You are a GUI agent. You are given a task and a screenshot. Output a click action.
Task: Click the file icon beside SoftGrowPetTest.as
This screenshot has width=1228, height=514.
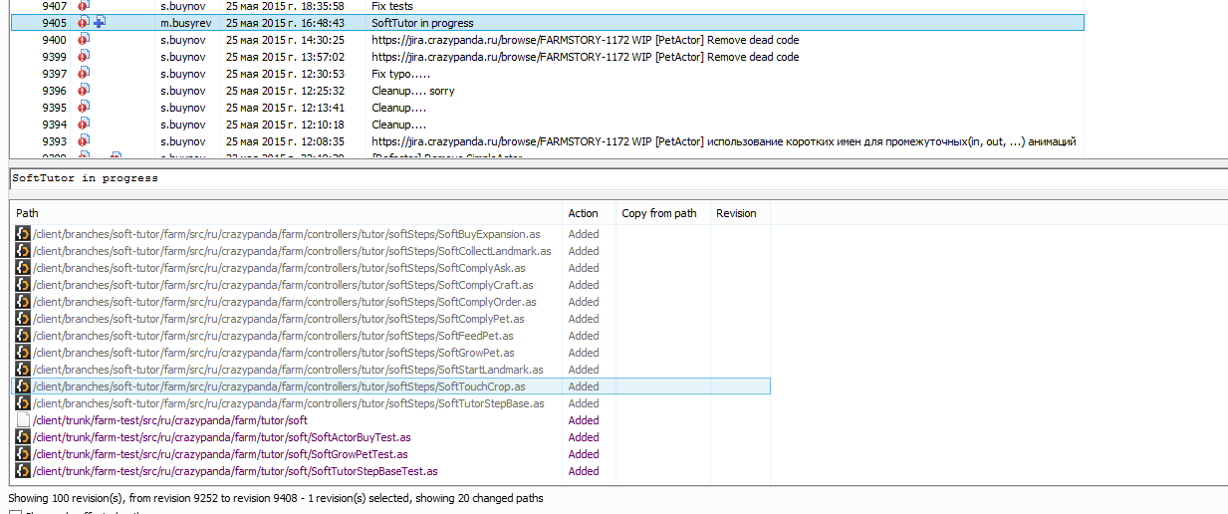point(23,454)
